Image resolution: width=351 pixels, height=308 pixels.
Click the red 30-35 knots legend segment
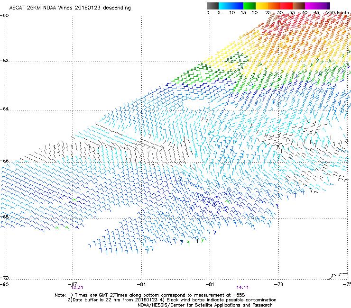pyautogui.click(x=286, y=6)
